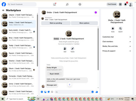Open emoji picker in message box
Viewport: 136px width, 101px height.
pos(92,92)
